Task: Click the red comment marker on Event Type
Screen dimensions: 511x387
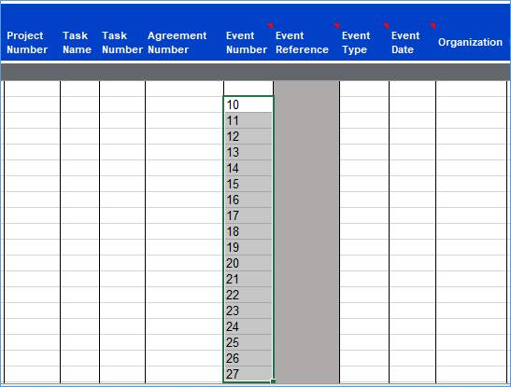Action: [386, 26]
